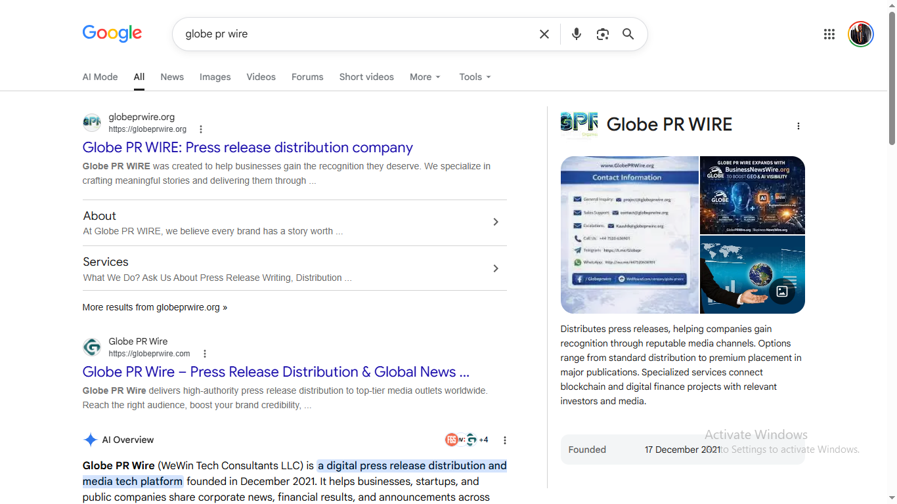Open the Services sitelink

pyautogui.click(x=106, y=262)
